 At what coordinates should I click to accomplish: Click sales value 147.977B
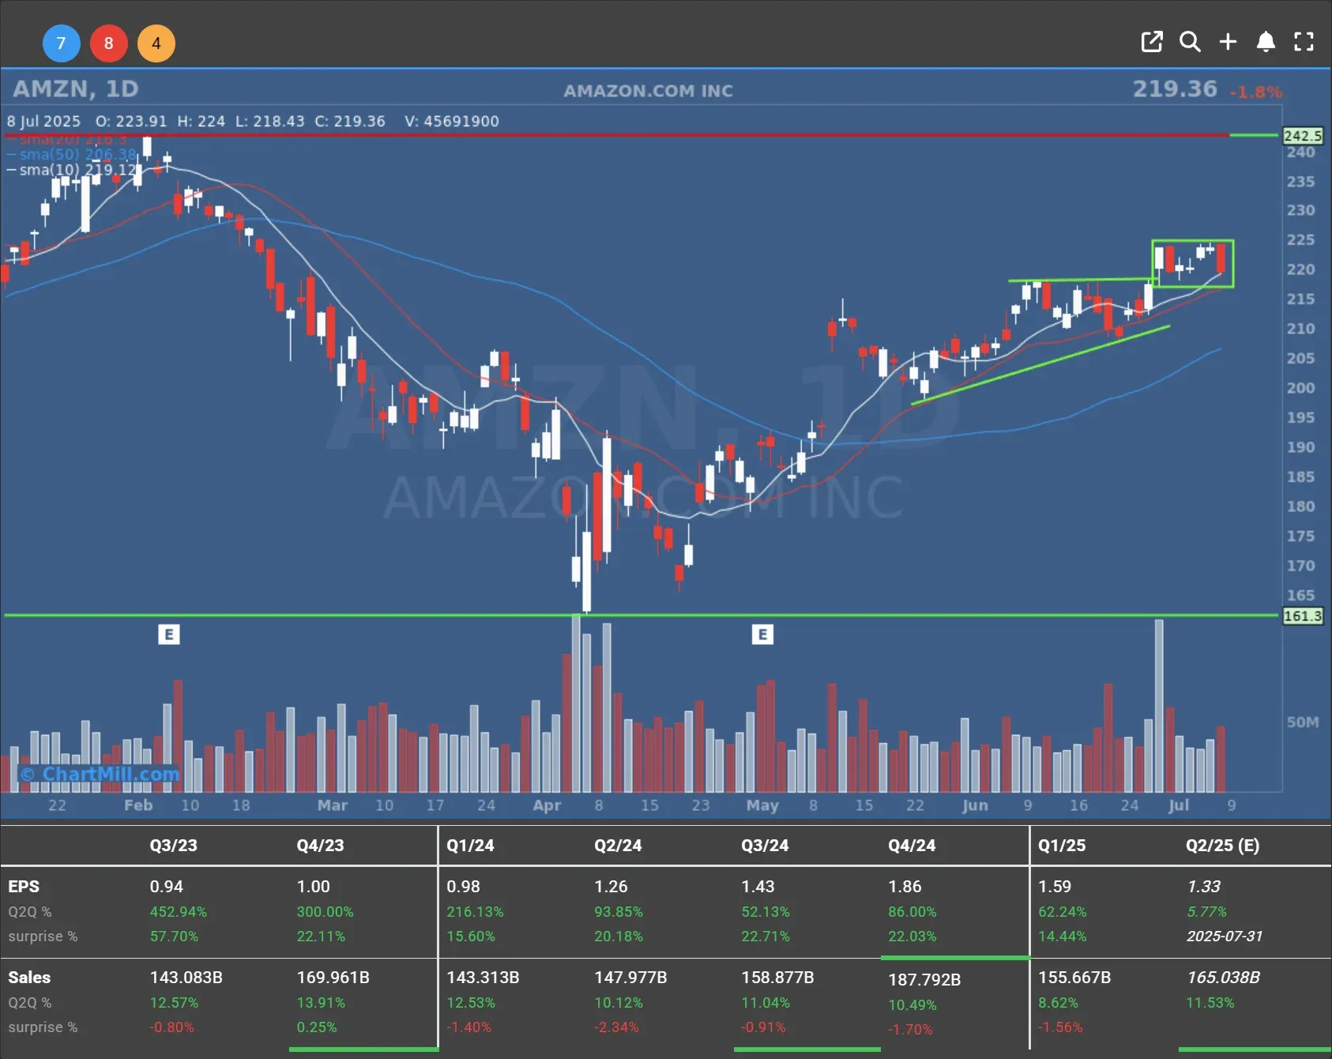point(630,978)
